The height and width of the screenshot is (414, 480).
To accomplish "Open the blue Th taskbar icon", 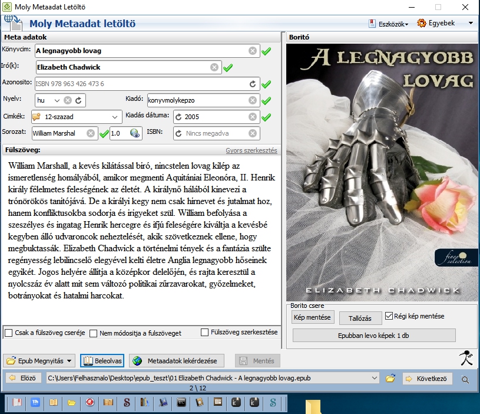I will [35, 402].
